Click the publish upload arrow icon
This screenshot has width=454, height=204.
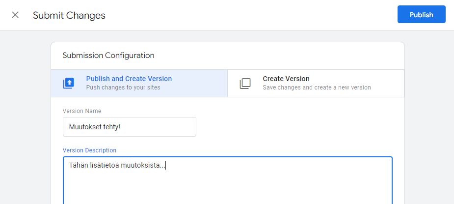[69, 83]
